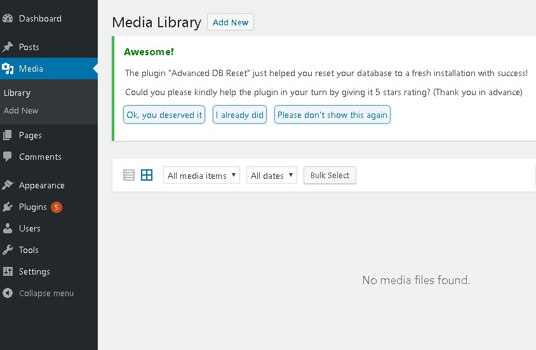Image resolution: width=536 pixels, height=350 pixels.
Task: Click the 'I already did' button
Action: [239, 115]
